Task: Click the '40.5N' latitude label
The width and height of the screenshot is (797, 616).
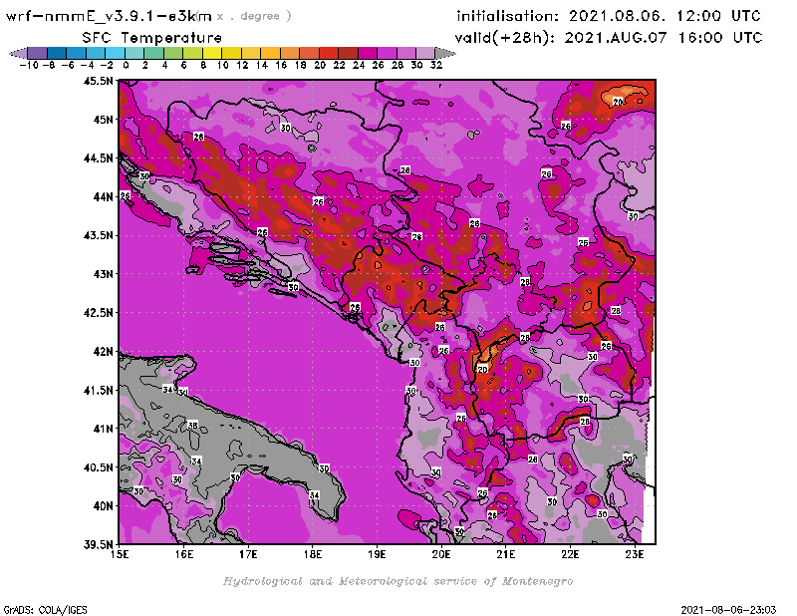Action: pyautogui.click(x=98, y=467)
